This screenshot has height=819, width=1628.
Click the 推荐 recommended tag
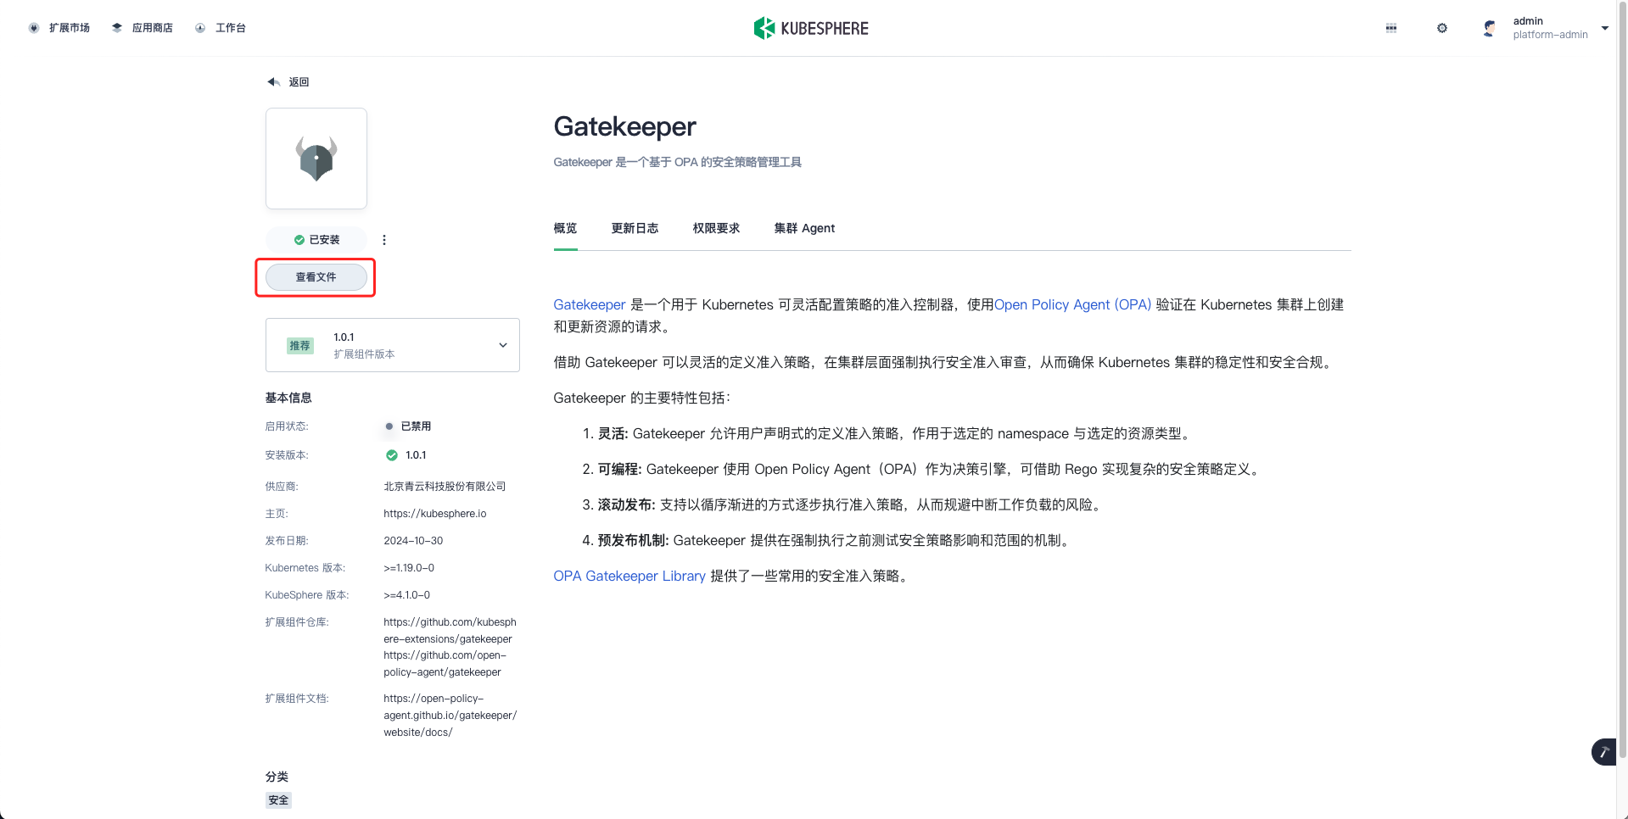[x=299, y=346]
